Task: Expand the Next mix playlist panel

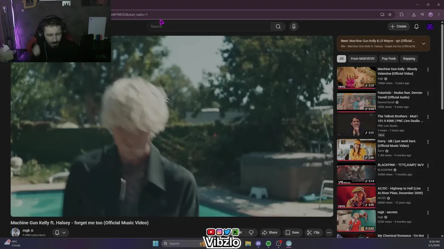Action: (x=424, y=44)
